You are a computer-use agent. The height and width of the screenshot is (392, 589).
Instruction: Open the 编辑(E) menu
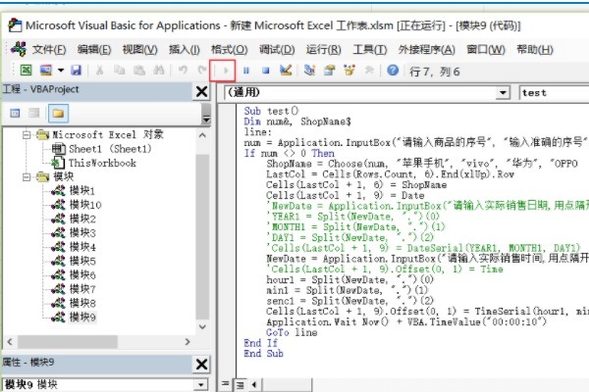pyautogui.click(x=94, y=50)
